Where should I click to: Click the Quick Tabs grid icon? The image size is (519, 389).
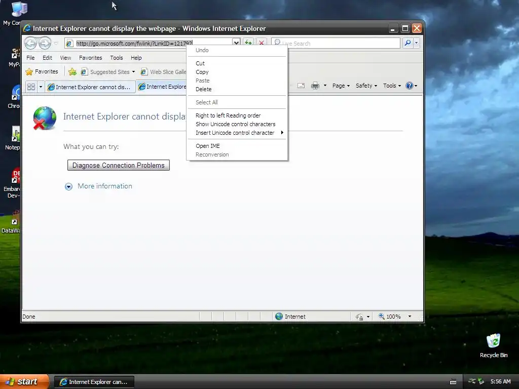(31, 87)
